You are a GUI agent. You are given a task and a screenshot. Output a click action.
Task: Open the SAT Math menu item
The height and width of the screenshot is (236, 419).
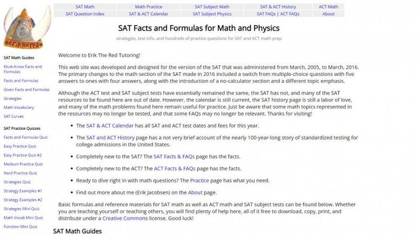pyautogui.click(x=85, y=7)
